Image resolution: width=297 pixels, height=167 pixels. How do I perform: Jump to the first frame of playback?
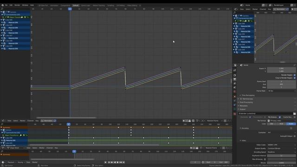coord(109,162)
